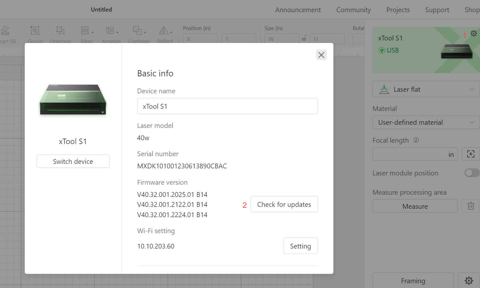Select firmware V40.32.001.2224.01 B14 text
The width and height of the screenshot is (480, 288).
coord(172,215)
